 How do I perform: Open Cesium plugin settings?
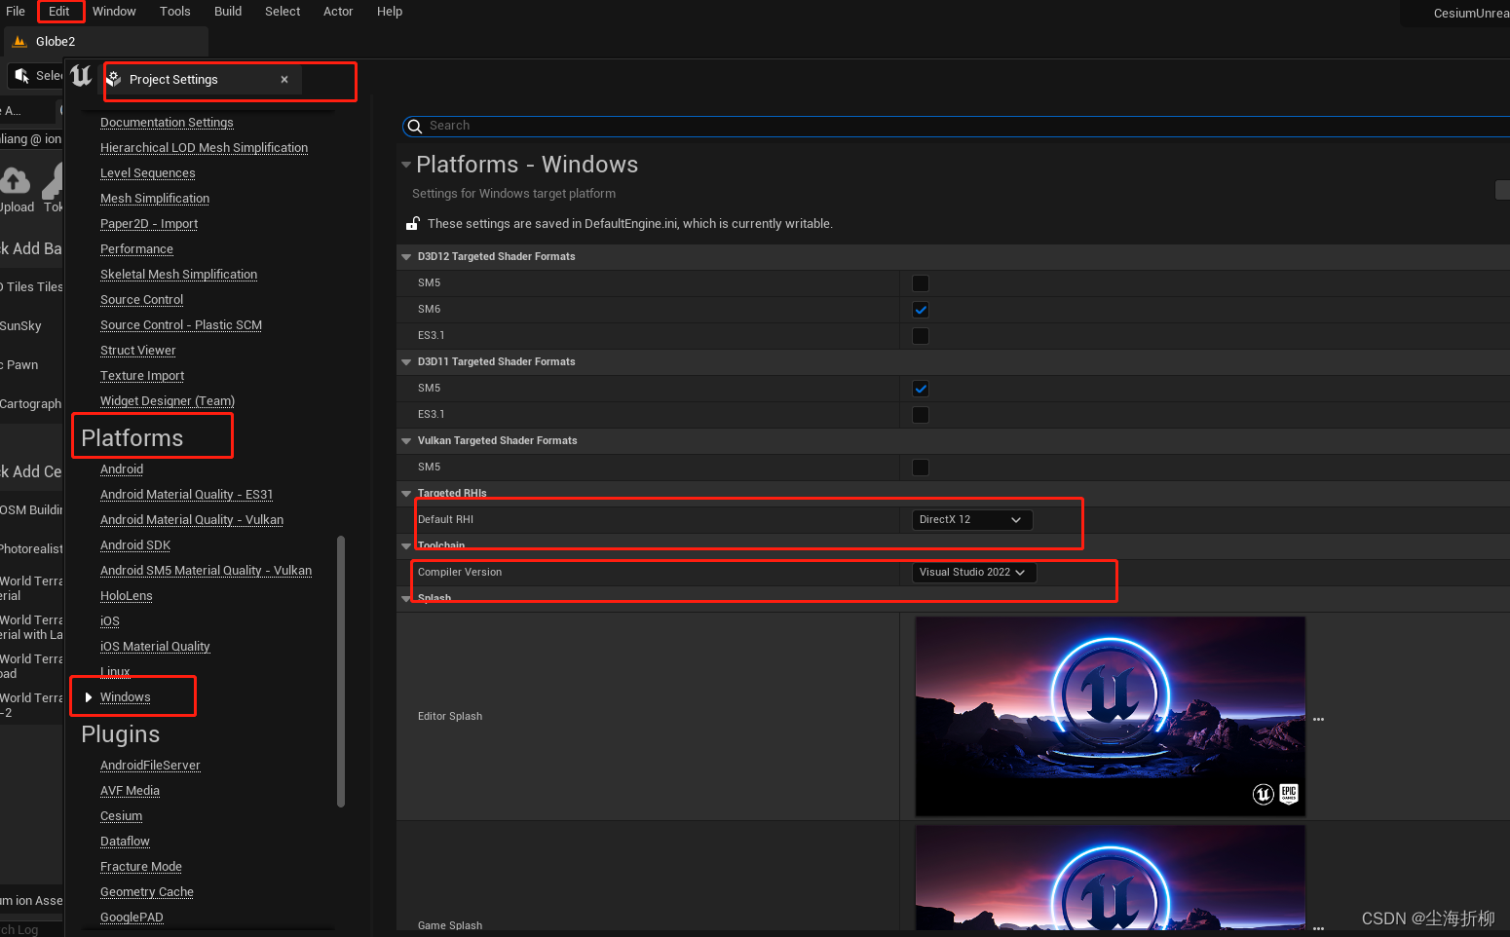(121, 816)
